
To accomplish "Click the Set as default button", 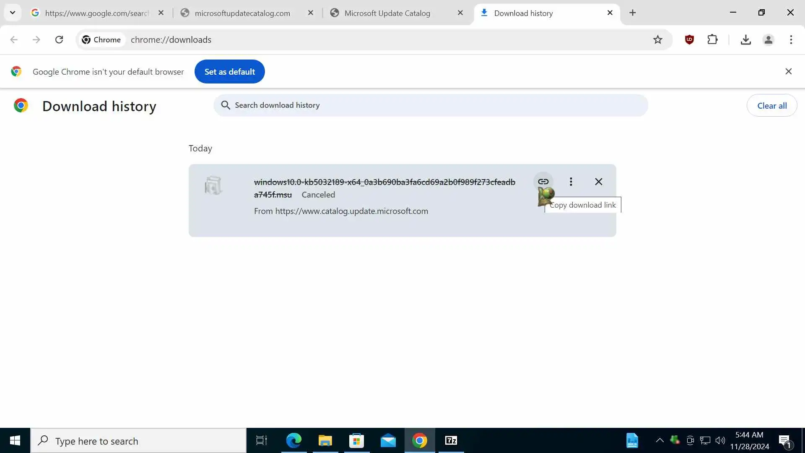I will pyautogui.click(x=229, y=72).
